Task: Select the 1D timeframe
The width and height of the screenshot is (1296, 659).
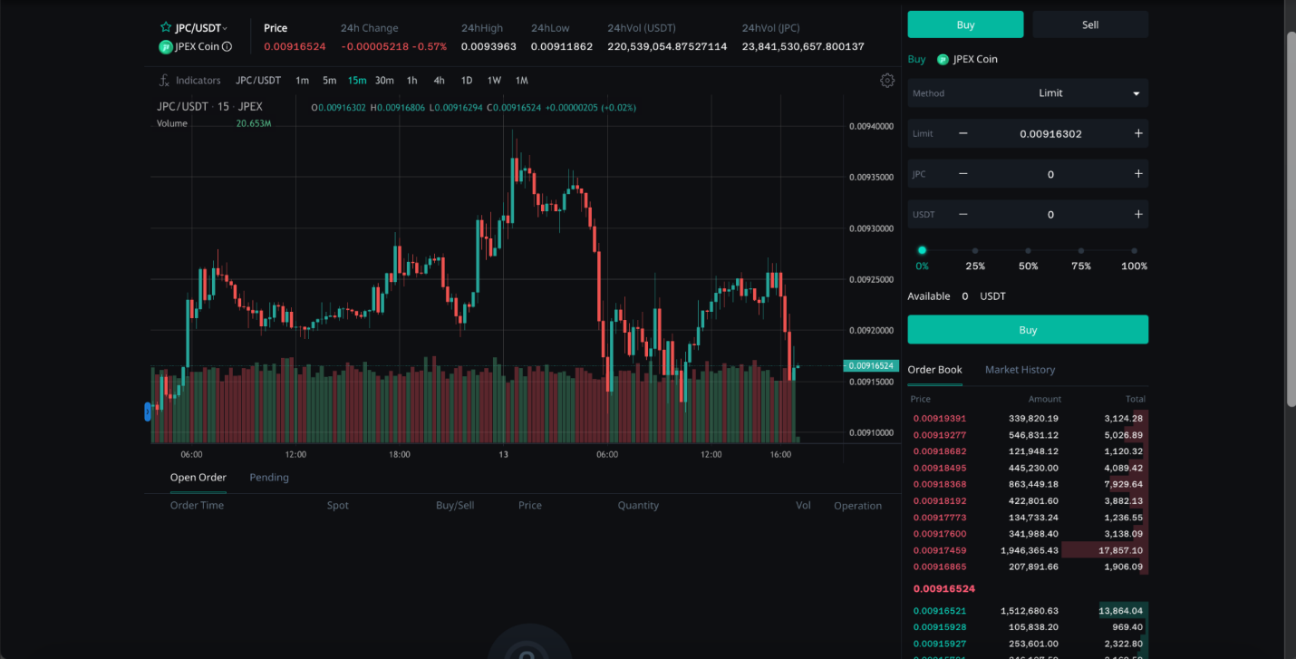Action: coord(467,81)
